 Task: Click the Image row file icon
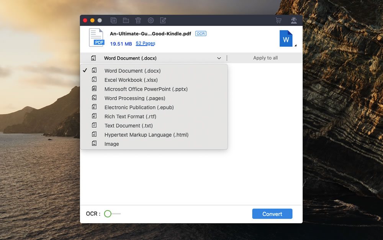94,143
